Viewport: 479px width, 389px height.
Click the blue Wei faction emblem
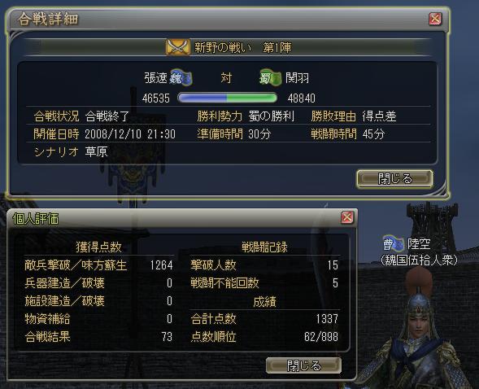(x=181, y=77)
